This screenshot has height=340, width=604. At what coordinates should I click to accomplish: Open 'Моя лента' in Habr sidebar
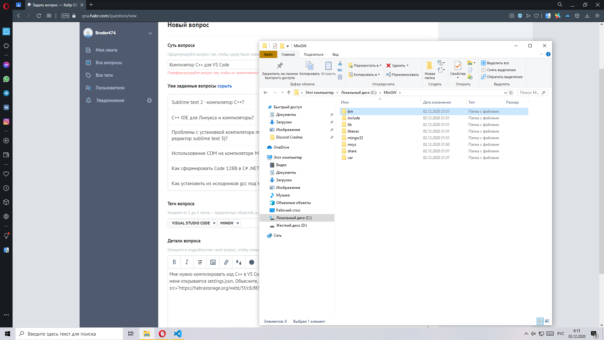point(106,50)
